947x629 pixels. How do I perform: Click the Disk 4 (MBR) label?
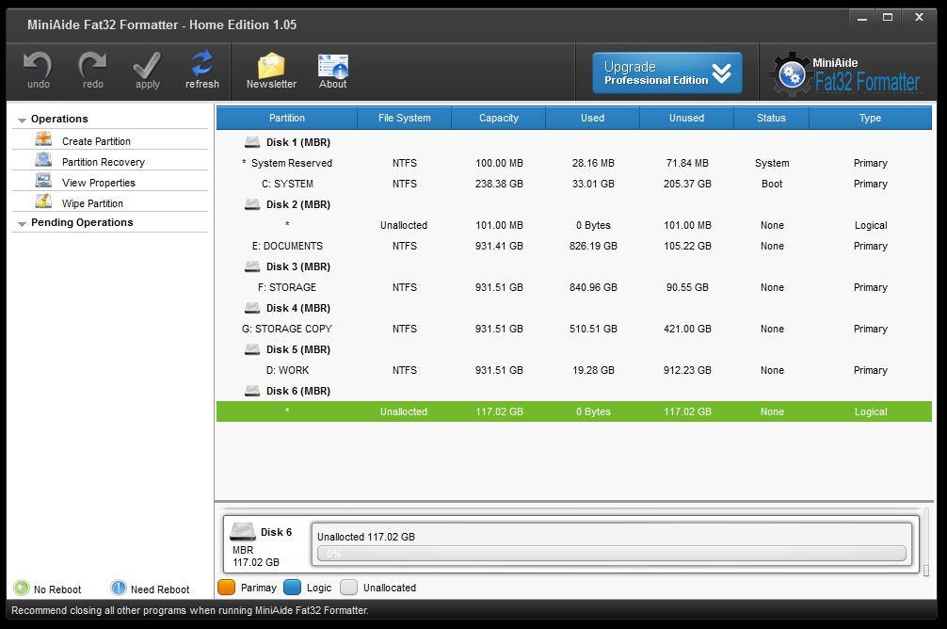coord(298,308)
